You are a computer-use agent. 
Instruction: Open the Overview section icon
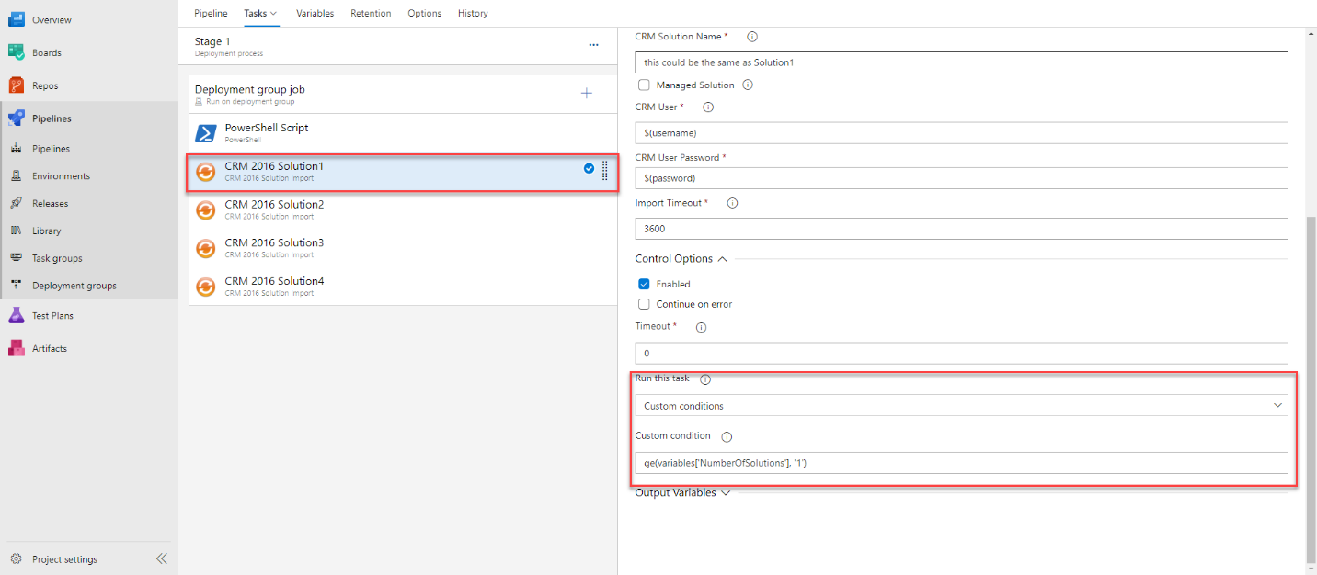tap(17, 19)
